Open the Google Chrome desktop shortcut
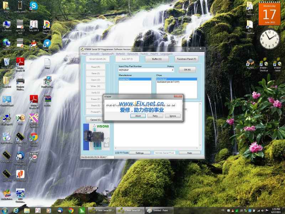285x214 pixels. click(x=34, y=138)
